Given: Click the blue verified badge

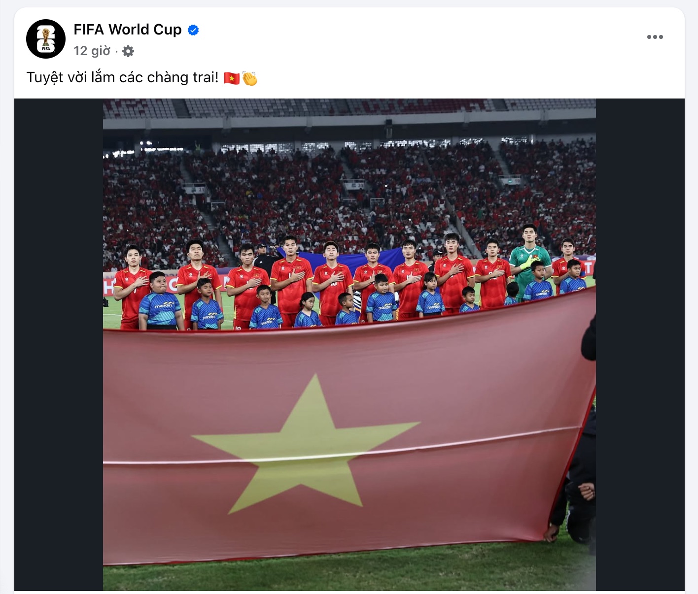Looking at the screenshot, I should pos(193,30).
